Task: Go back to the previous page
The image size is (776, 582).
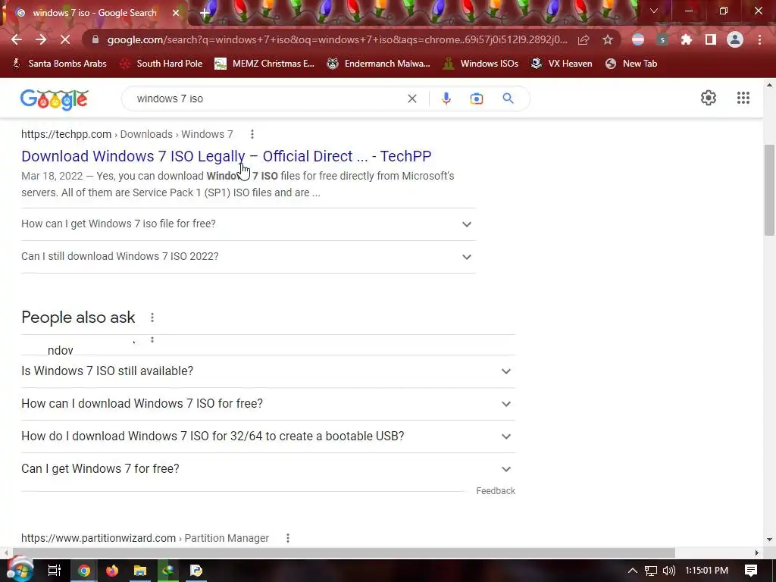Action: pos(17,39)
